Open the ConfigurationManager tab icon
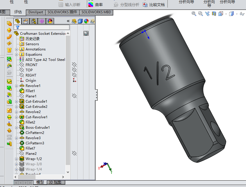Screen dimensions: 246x187 pos(34,21)
